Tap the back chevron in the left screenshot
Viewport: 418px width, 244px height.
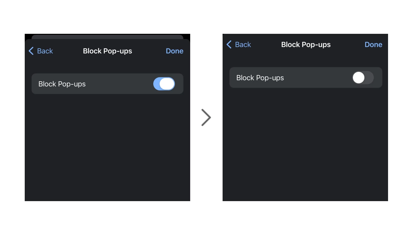pos(31,51)
